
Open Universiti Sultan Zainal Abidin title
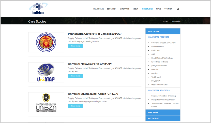(x=93, y=94)
